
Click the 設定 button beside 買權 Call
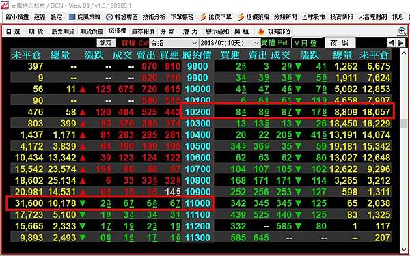coord(106,43)
